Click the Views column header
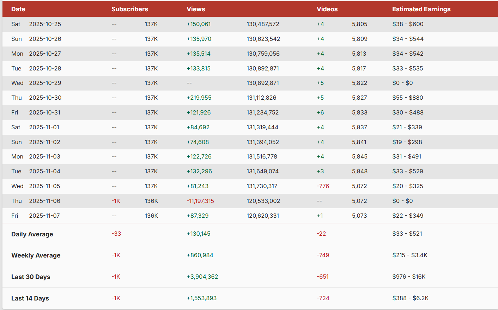Viewport: 498px width, 310px height. [x=196, y=9]
